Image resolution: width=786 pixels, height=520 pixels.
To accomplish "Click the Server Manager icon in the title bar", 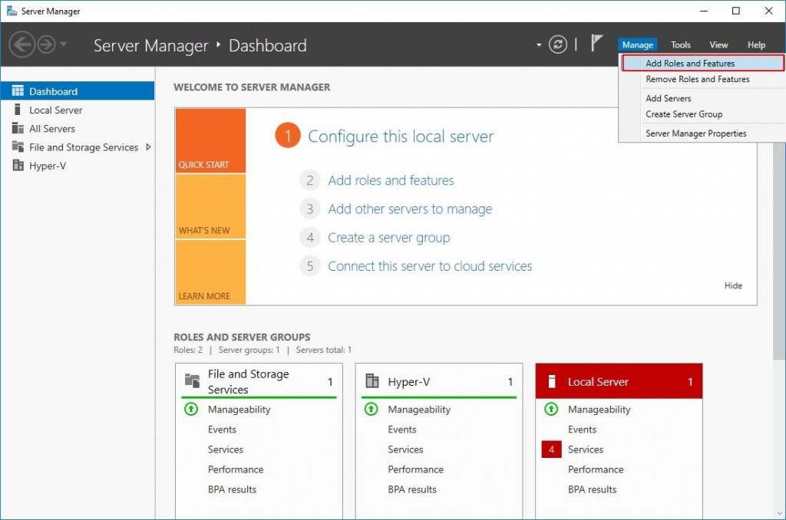I will pyautogui.click(x=11, y=11).
